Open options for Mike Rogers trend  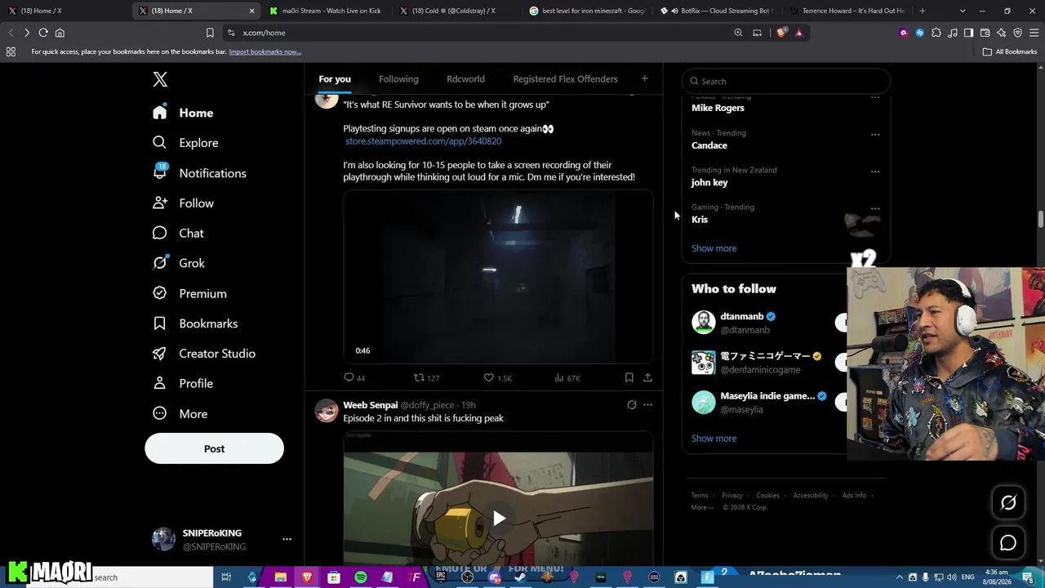(x=875, y=97)
